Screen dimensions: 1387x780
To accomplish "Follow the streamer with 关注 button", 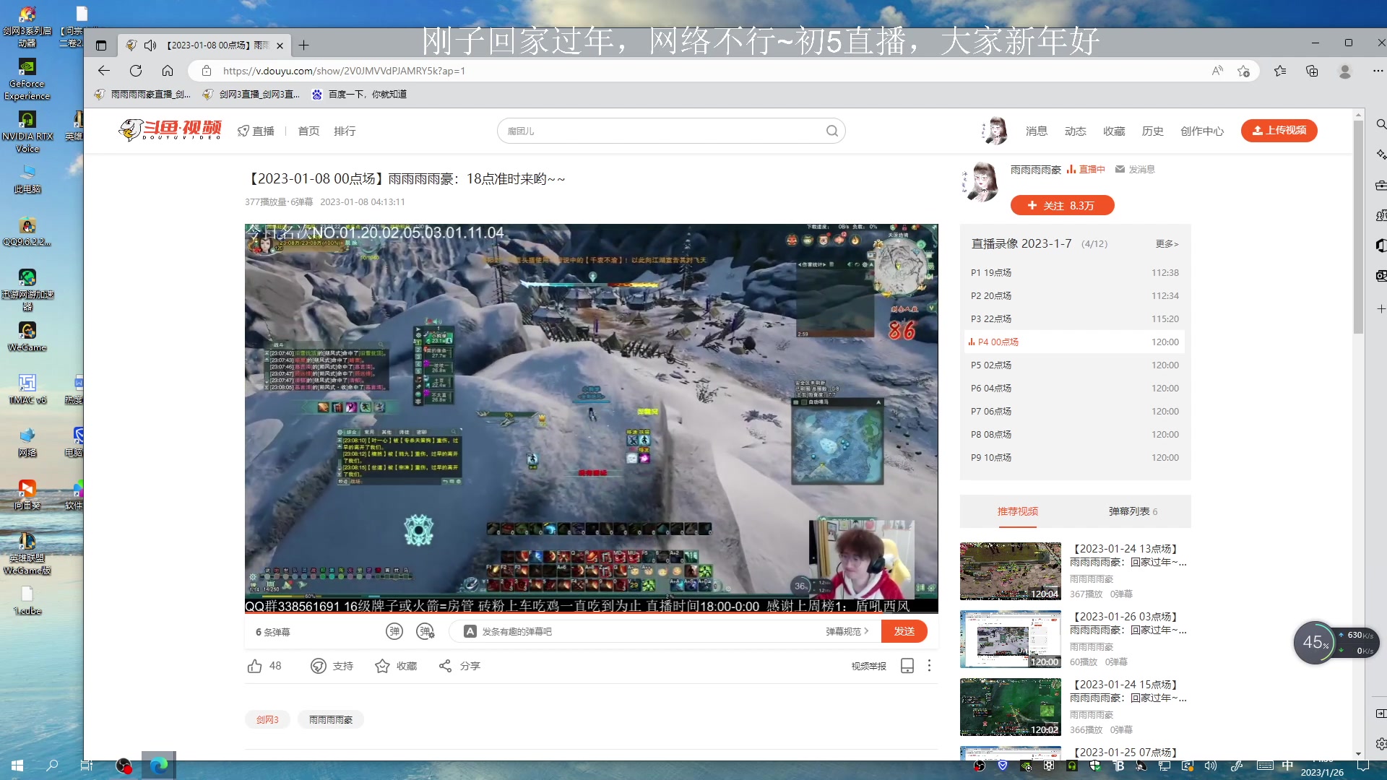I will tap(1062, 206).
